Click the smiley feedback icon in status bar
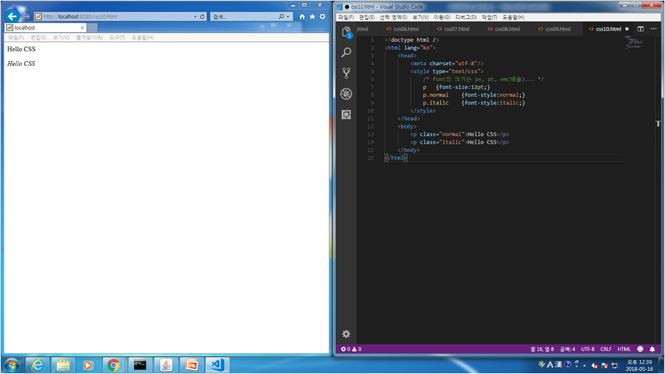This screenshot has width=665, height=374. coord(640,349)
